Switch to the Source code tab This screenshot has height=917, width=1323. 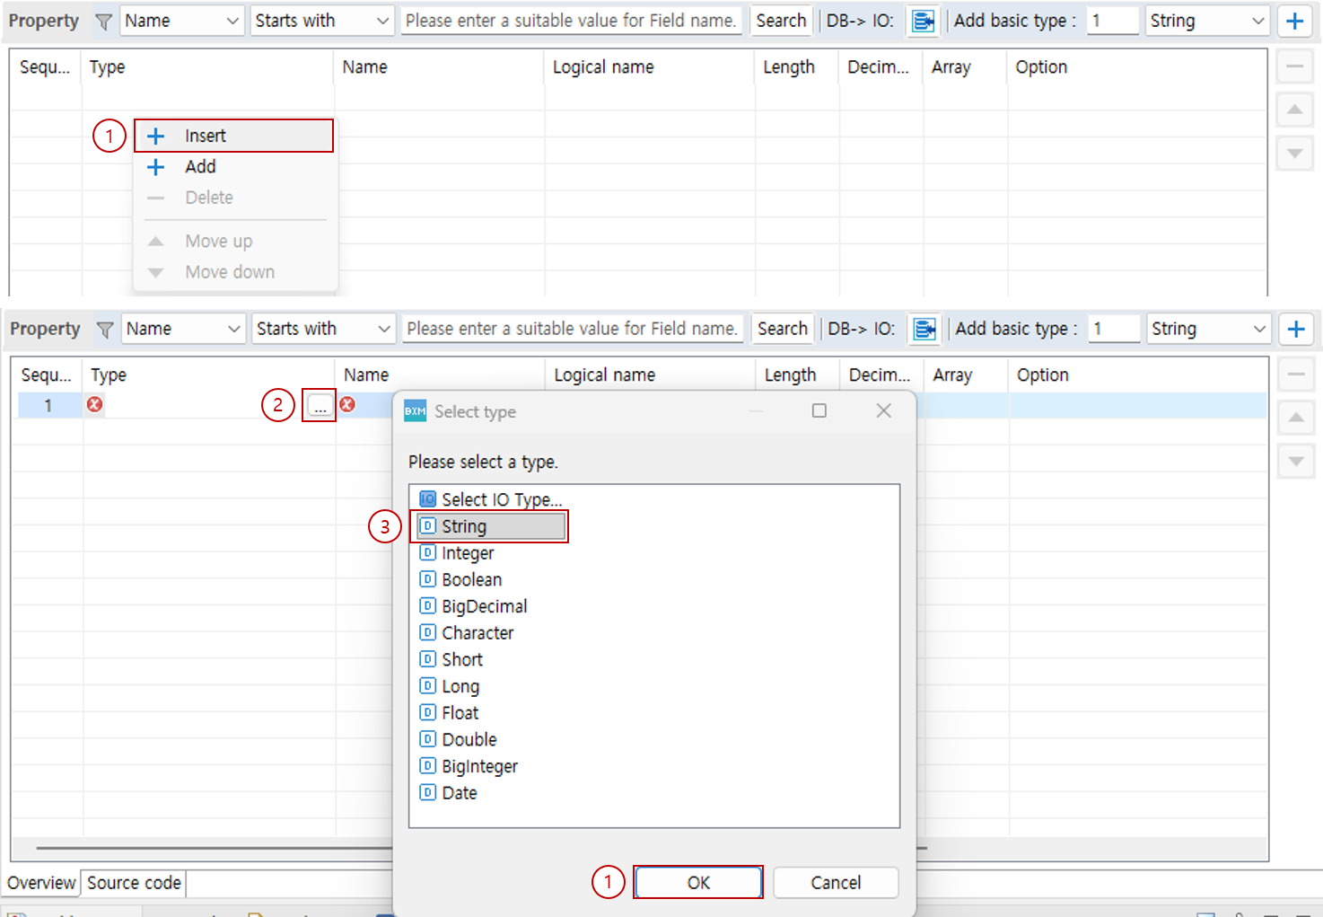point(133,883)
